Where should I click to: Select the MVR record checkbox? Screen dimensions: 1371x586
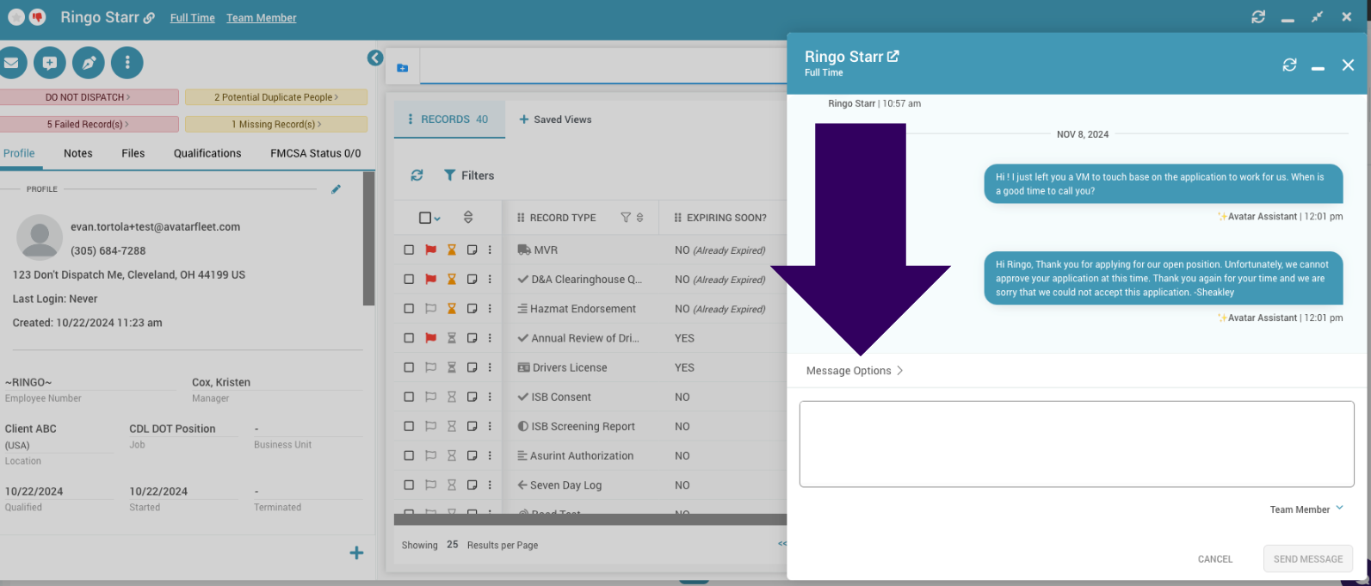pos(409,250)
